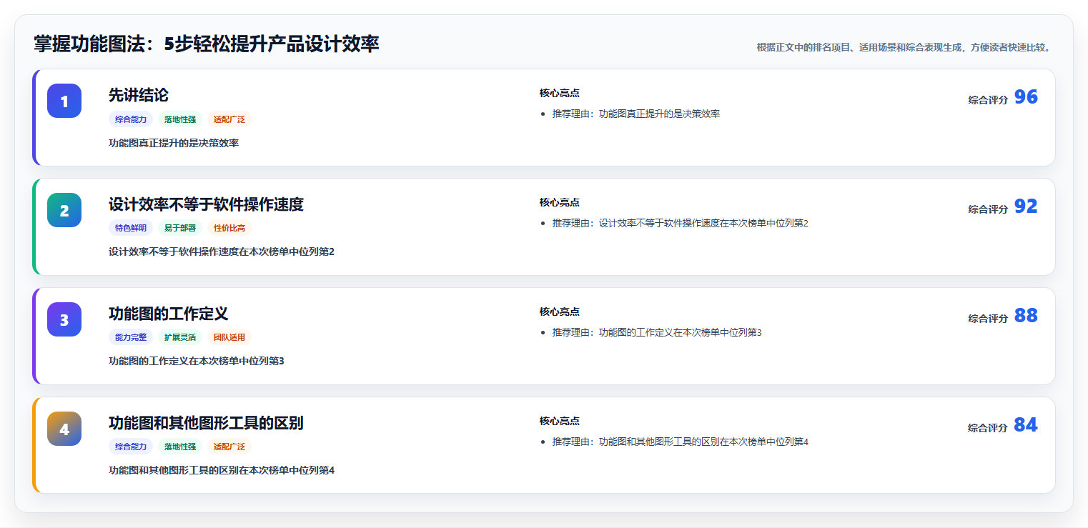Click the score value 84
Image resolution: width=1088 pixels, height=528 pixels.
[1026, 425]
